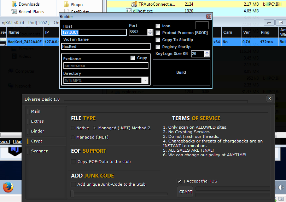
Task: Uncheck I Accept the TOS
Action: click(179, 181)
